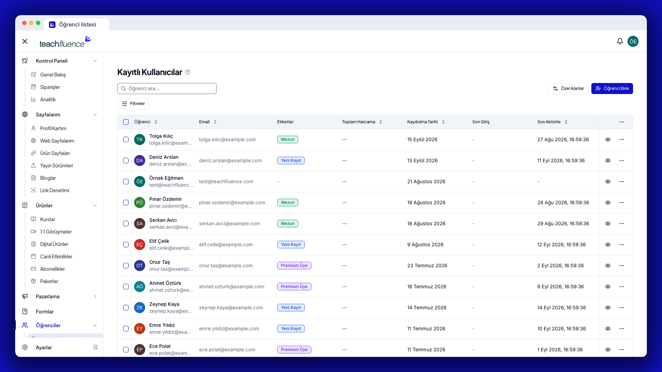The image size is (662, 372).
Task: Collapse the Öğrenciler section
Action: tap(95, 325)
